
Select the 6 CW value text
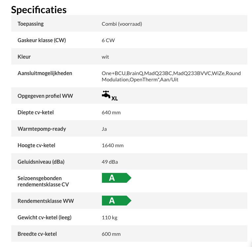pos(108,41)
